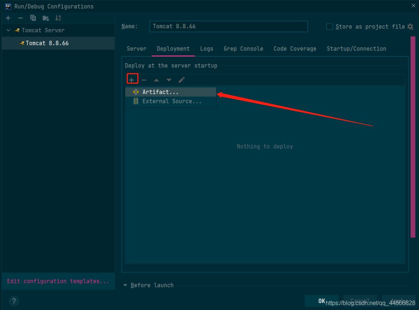The image size is (419, 310).
Task: Switch to the Server tab
Action: tap(136, 49)
